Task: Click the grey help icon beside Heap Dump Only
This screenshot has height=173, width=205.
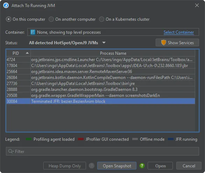Action: pyautogui.click(x=92, y=166)
